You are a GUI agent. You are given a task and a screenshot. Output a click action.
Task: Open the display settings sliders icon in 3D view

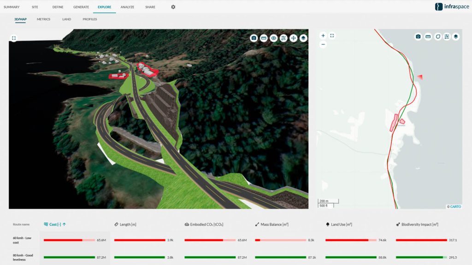click(284, 38)
